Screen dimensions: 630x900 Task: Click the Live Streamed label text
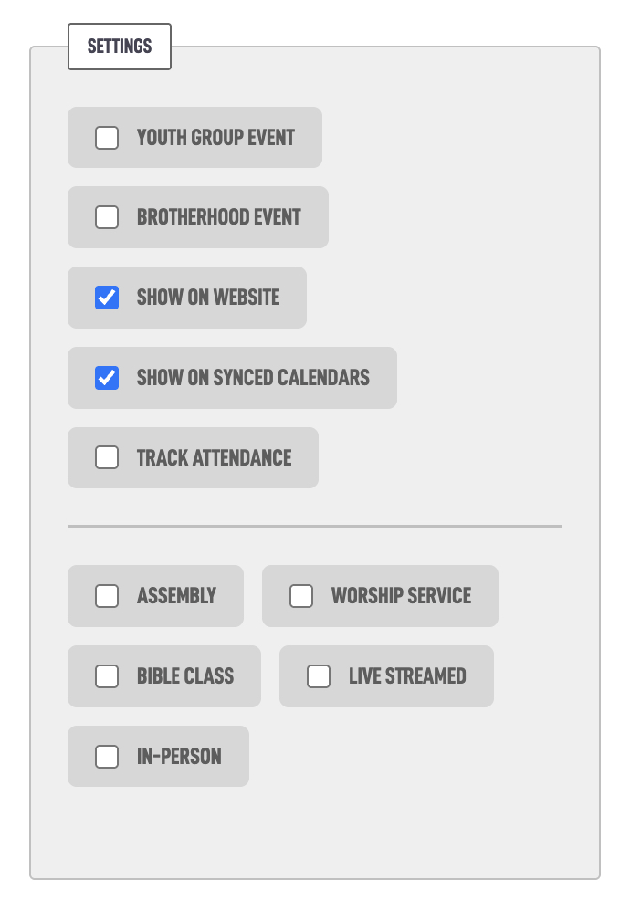(x=407, y=676)
